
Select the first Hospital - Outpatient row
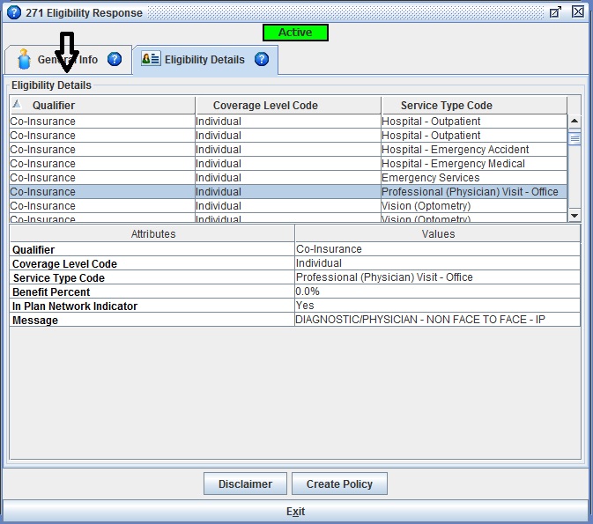[x=288, y=122]
